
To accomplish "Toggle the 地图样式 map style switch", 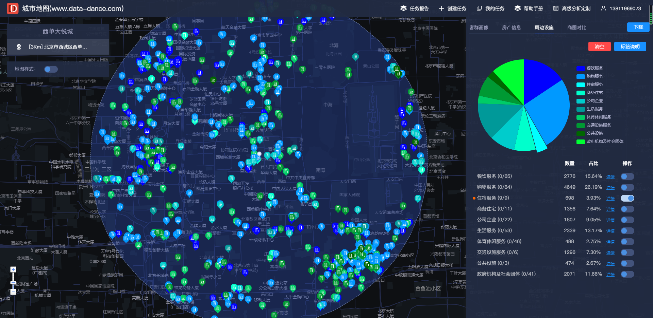I will click(x=51, y=69).
